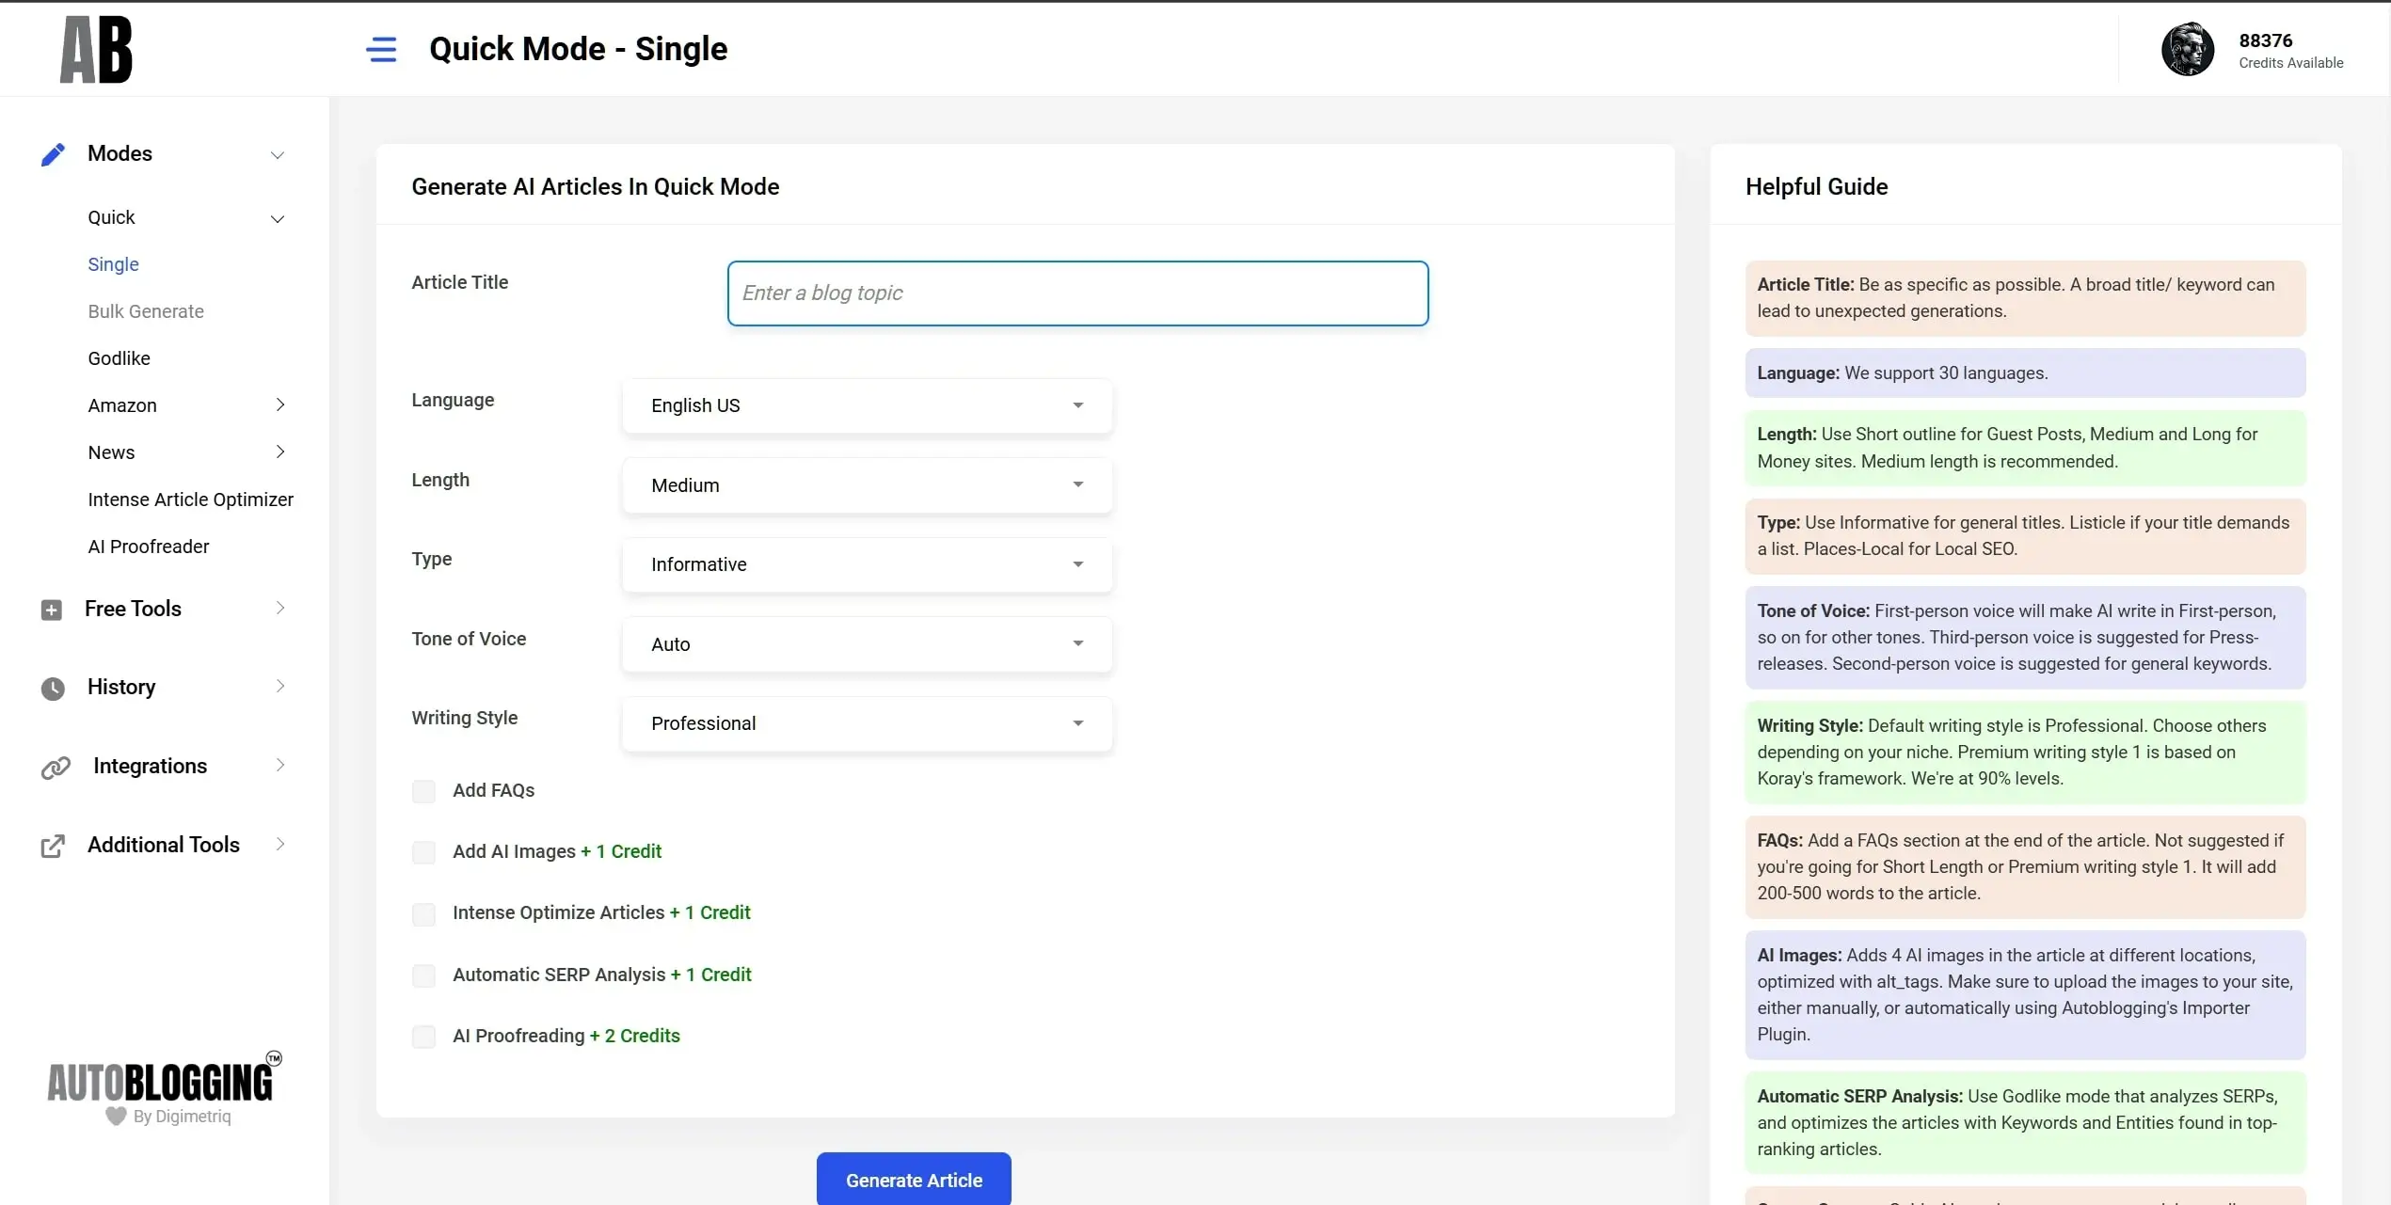Check Add AI Images option
The height and width of the screenshot is (1205, 2391).
424,852
